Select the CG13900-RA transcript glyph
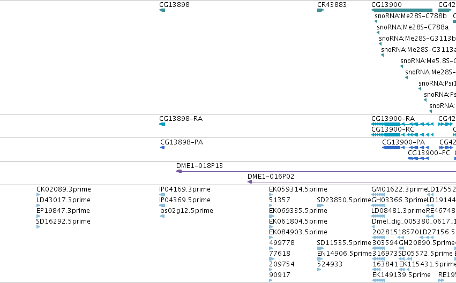The image size is (456, 283). [x=402, y=124]
